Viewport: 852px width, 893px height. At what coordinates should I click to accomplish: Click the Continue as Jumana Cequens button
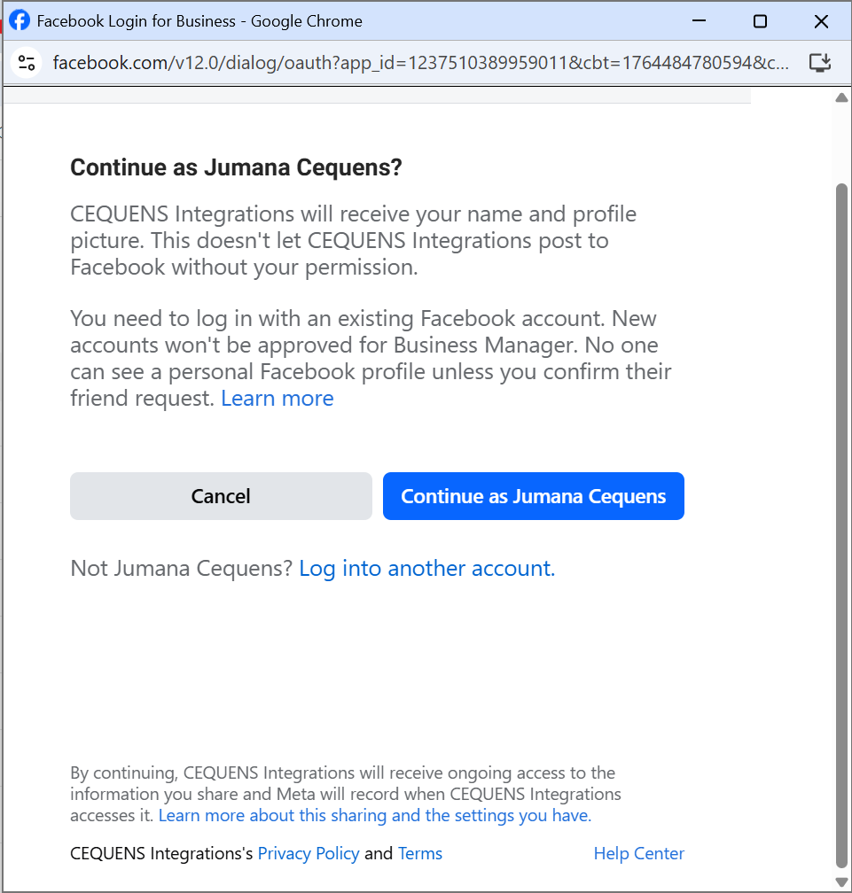click(533, 496)
